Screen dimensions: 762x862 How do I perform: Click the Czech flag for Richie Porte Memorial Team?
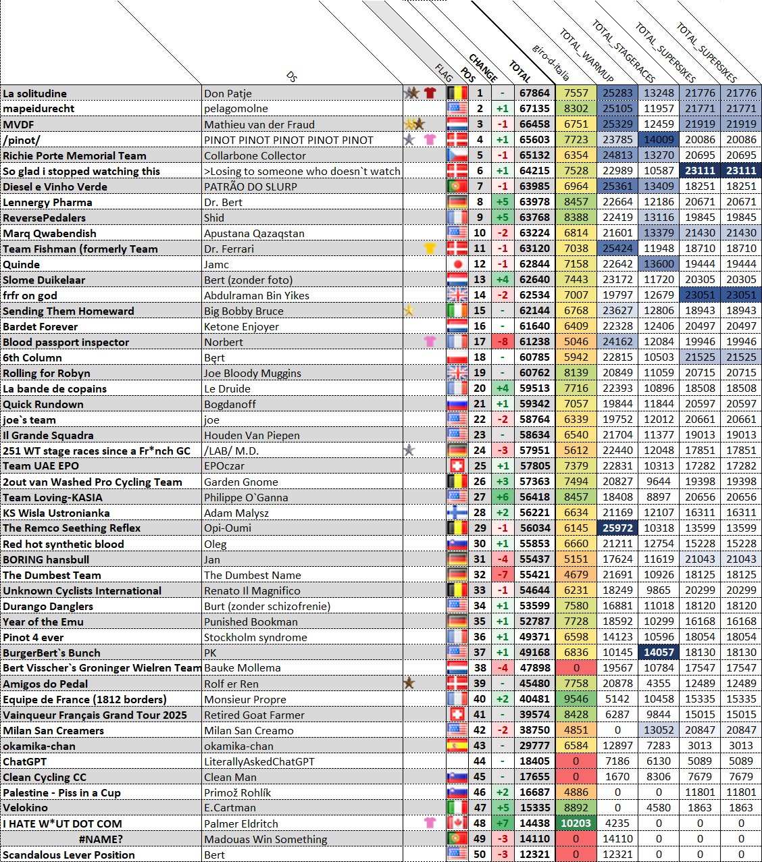pos(457,155)
